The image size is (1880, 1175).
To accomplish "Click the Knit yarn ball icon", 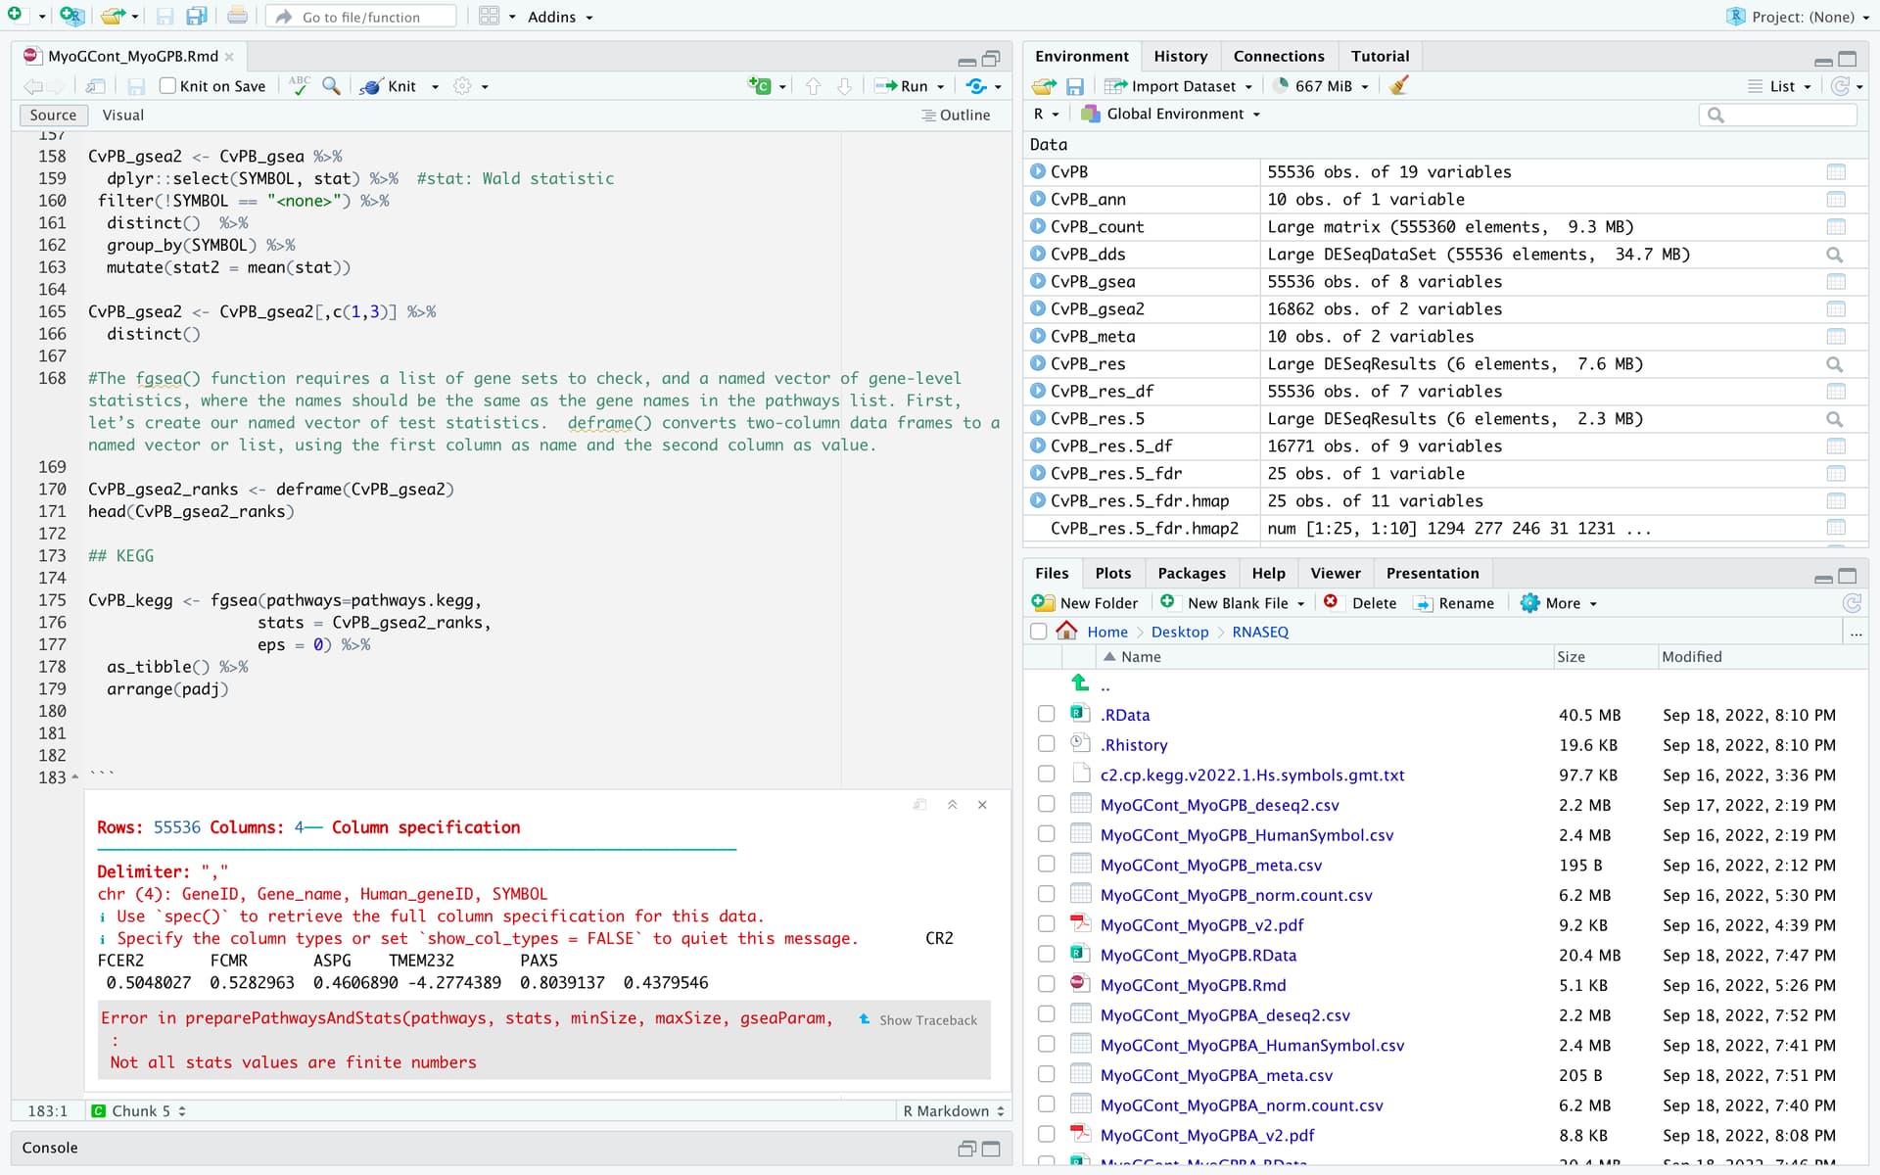I will pyautogui.click(x=370, y=86).
